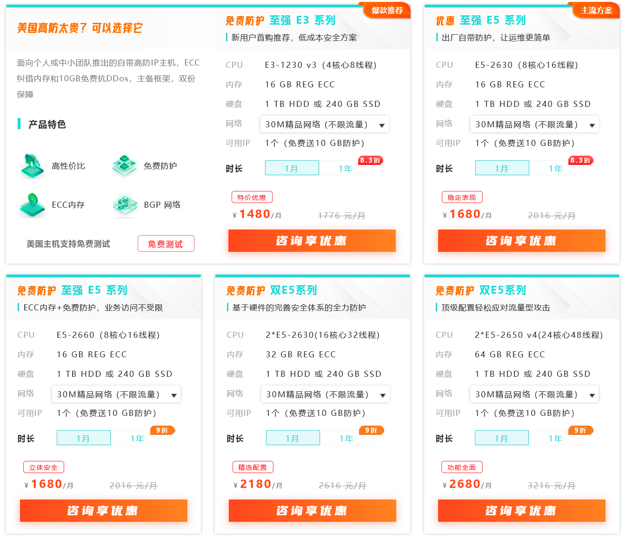This screenshot has width=626, height=539.
Task: Click the 爆款推荐 corner badge
Action: [386, 10]
